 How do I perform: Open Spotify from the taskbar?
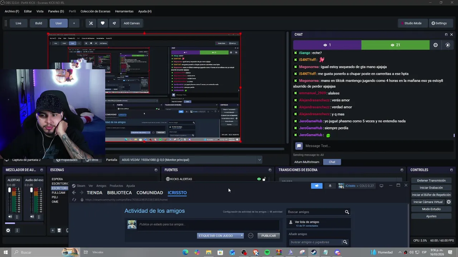tap(267, 252)
